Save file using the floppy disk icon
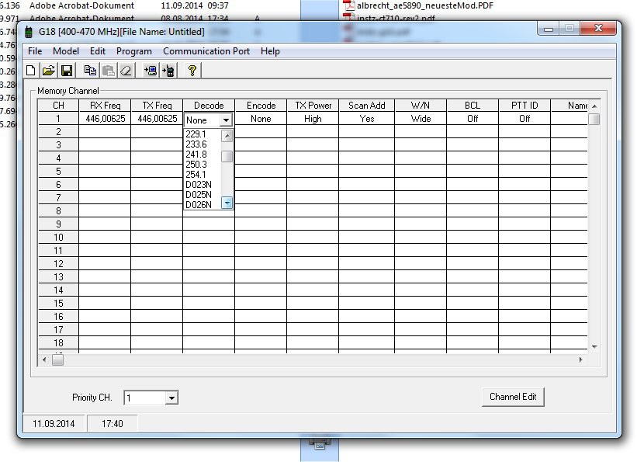Viewport: 637px width, 462px height. point(66,71)
